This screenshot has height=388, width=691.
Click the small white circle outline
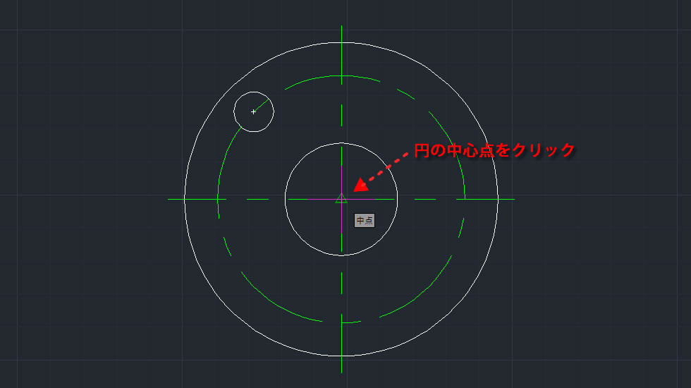click(254, 112)
